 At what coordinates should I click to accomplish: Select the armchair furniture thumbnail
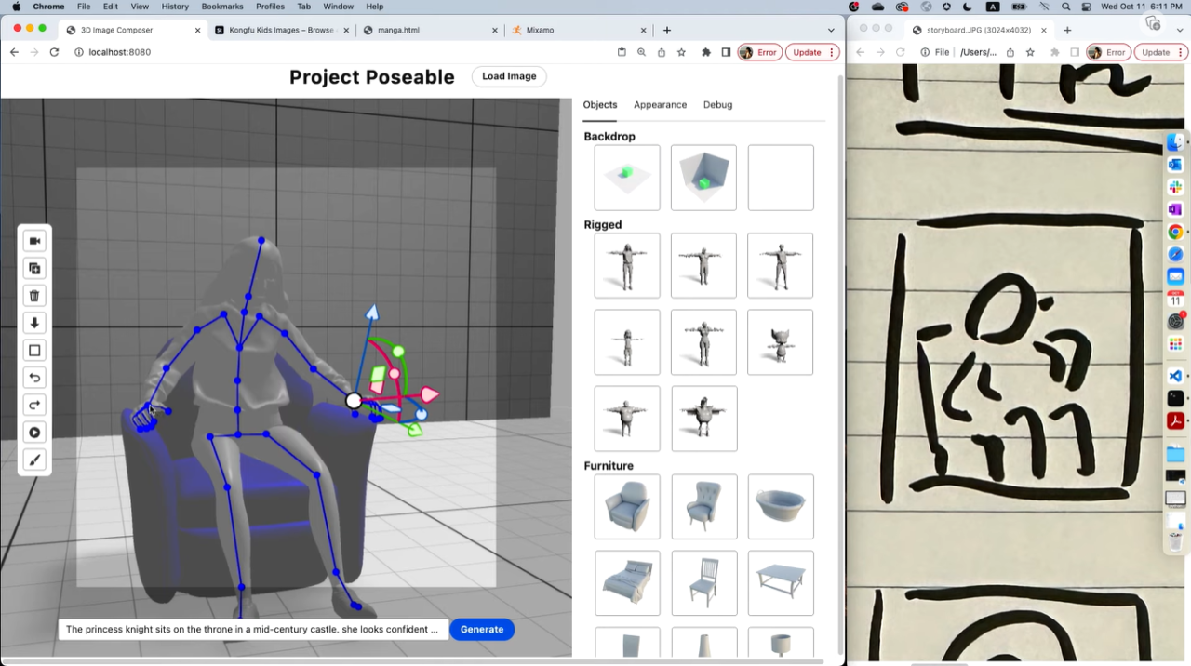[x=627, y=507]
